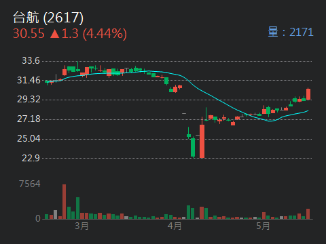This screenshot has width=326, height=244.
Task: Click the 33.6 price axis label
Action: click(x=31, y=60)
